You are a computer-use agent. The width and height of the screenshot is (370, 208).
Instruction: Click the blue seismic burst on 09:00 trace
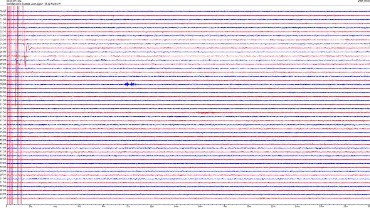pyautogui.click(x=130, y=84)
